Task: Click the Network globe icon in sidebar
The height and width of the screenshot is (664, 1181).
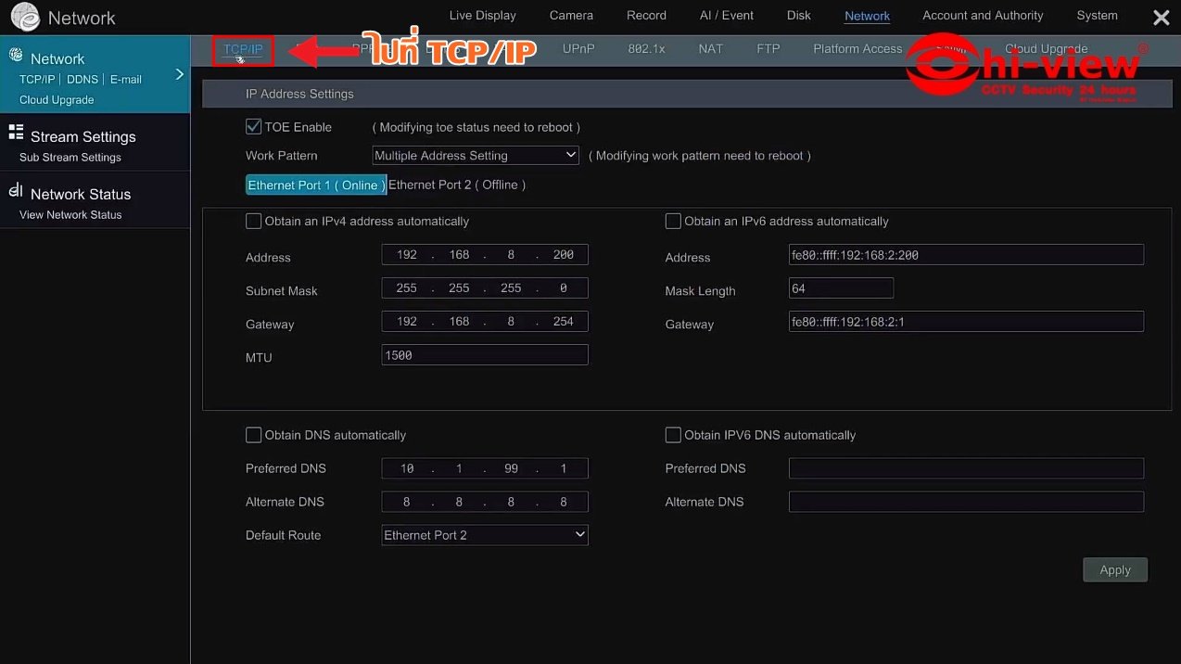Action: click(x=16, y=56)
